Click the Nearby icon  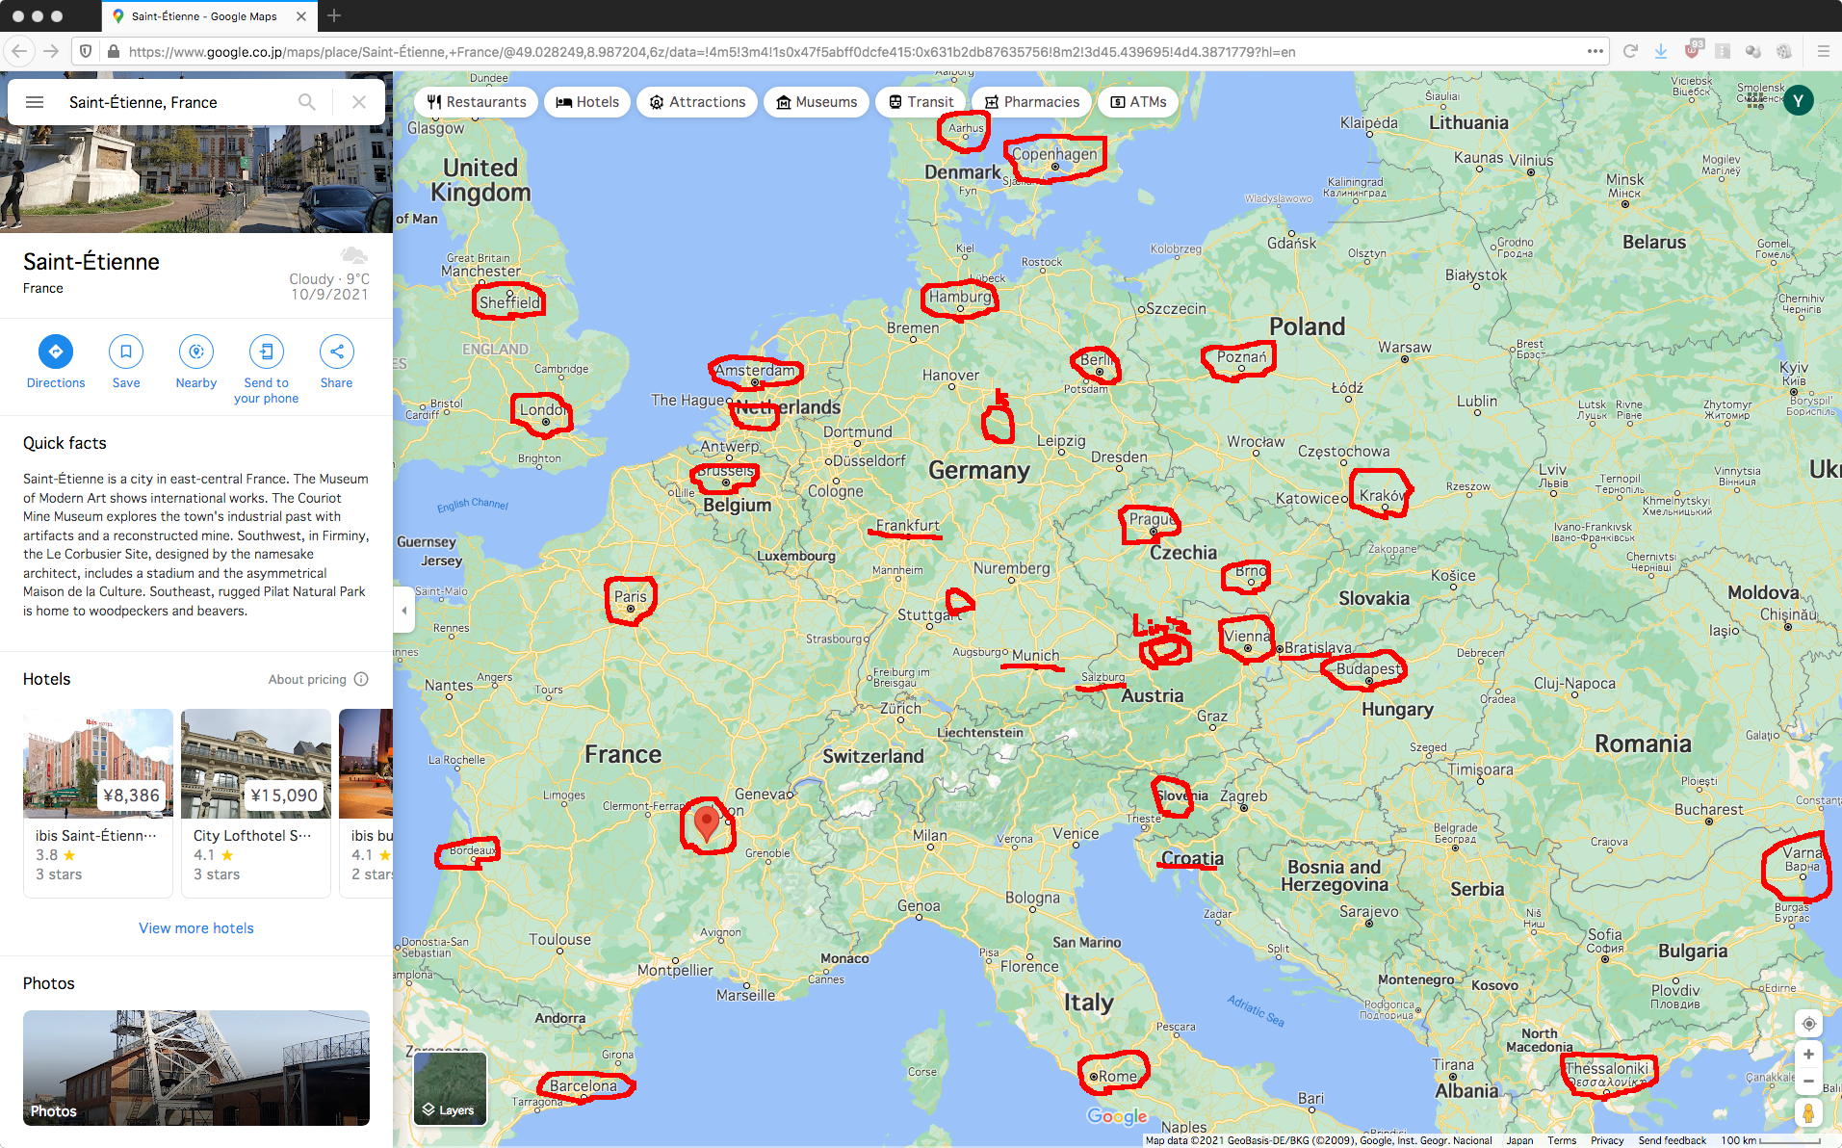point(196,352)
